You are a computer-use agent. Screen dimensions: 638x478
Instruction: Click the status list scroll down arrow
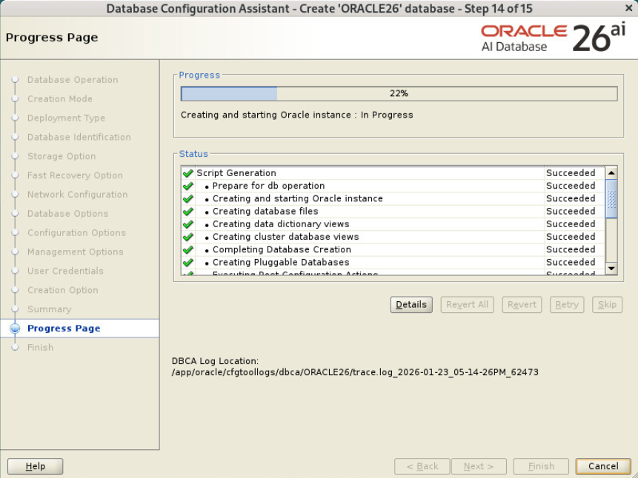[x=611, y=269]
